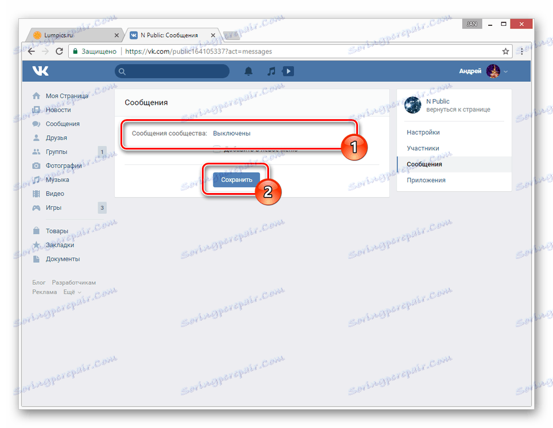Screen dimensions: 553x428
Task: Click the person icon beside Друзья
Action: pyautogui.click(x=36, y=138)
